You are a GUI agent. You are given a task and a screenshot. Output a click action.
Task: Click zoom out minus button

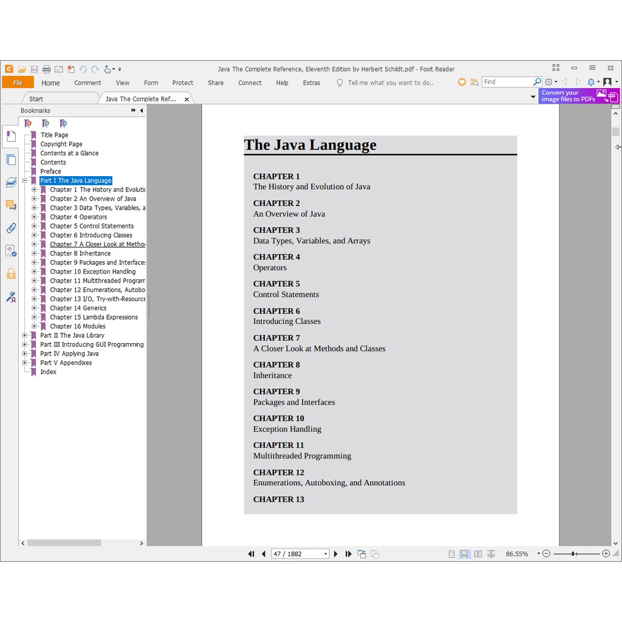(546, 554)
